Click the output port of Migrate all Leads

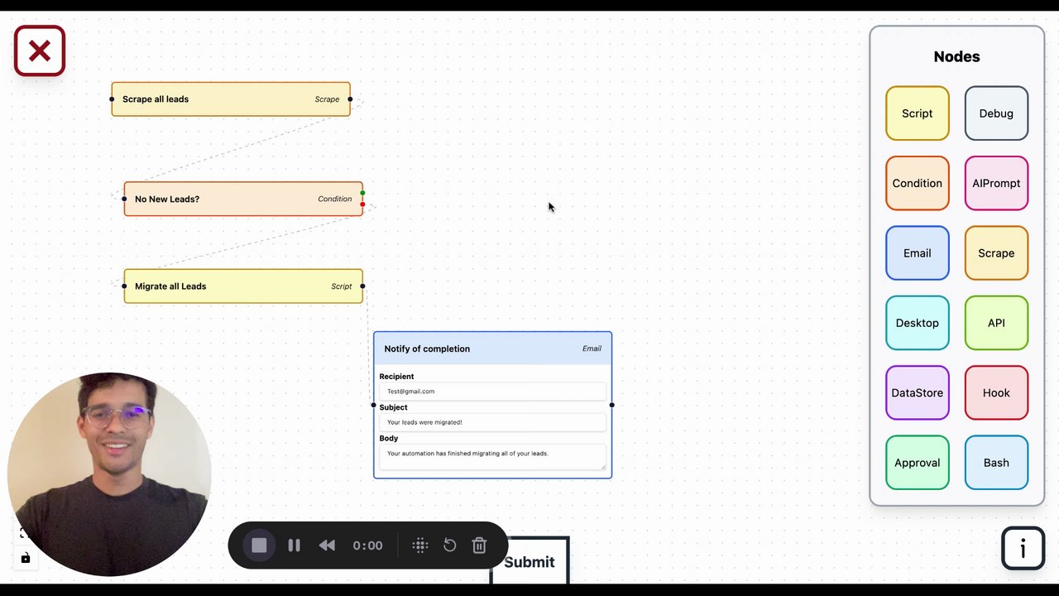point(362,286)
